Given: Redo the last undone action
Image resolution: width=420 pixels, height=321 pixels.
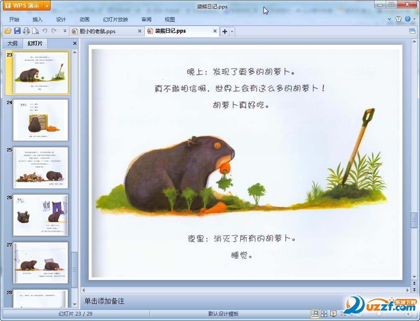Looking at the screenshot, I should click(x=54, y=31).
